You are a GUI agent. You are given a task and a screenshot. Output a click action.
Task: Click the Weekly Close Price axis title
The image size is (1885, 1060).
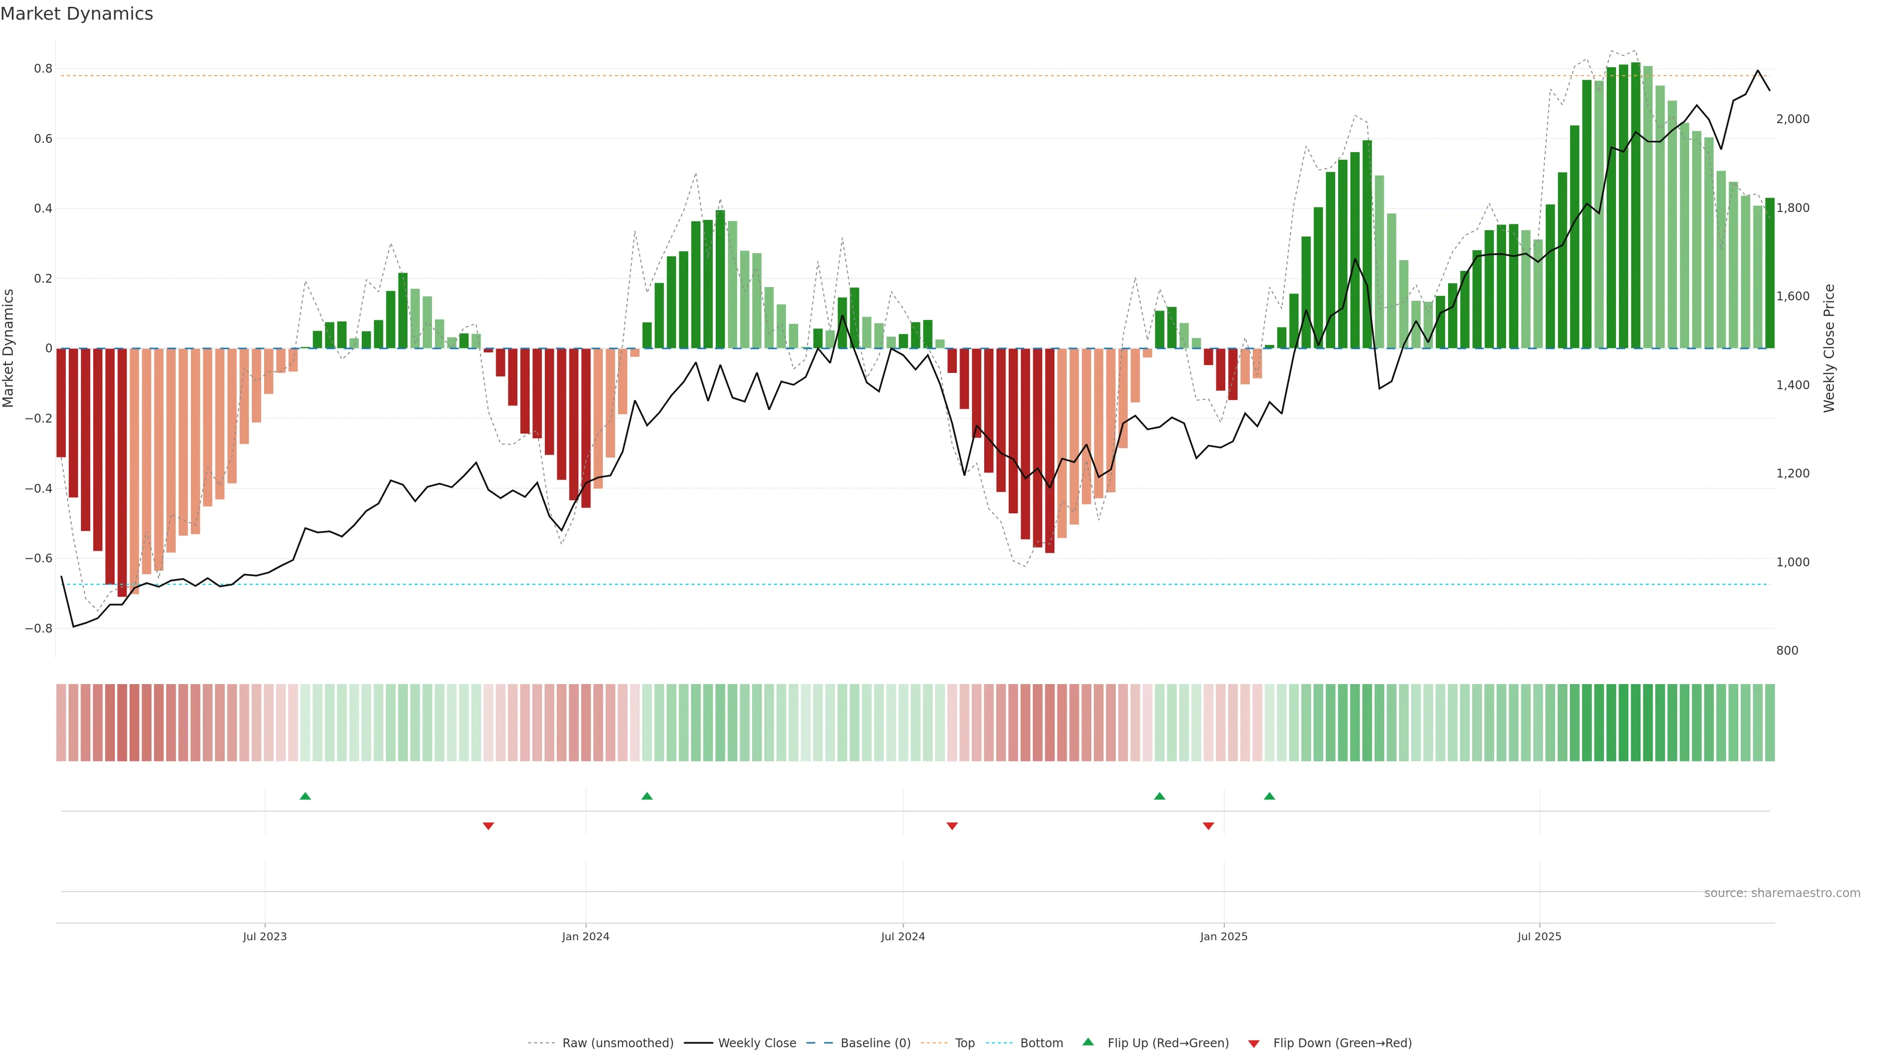(x=1830, y=348)
